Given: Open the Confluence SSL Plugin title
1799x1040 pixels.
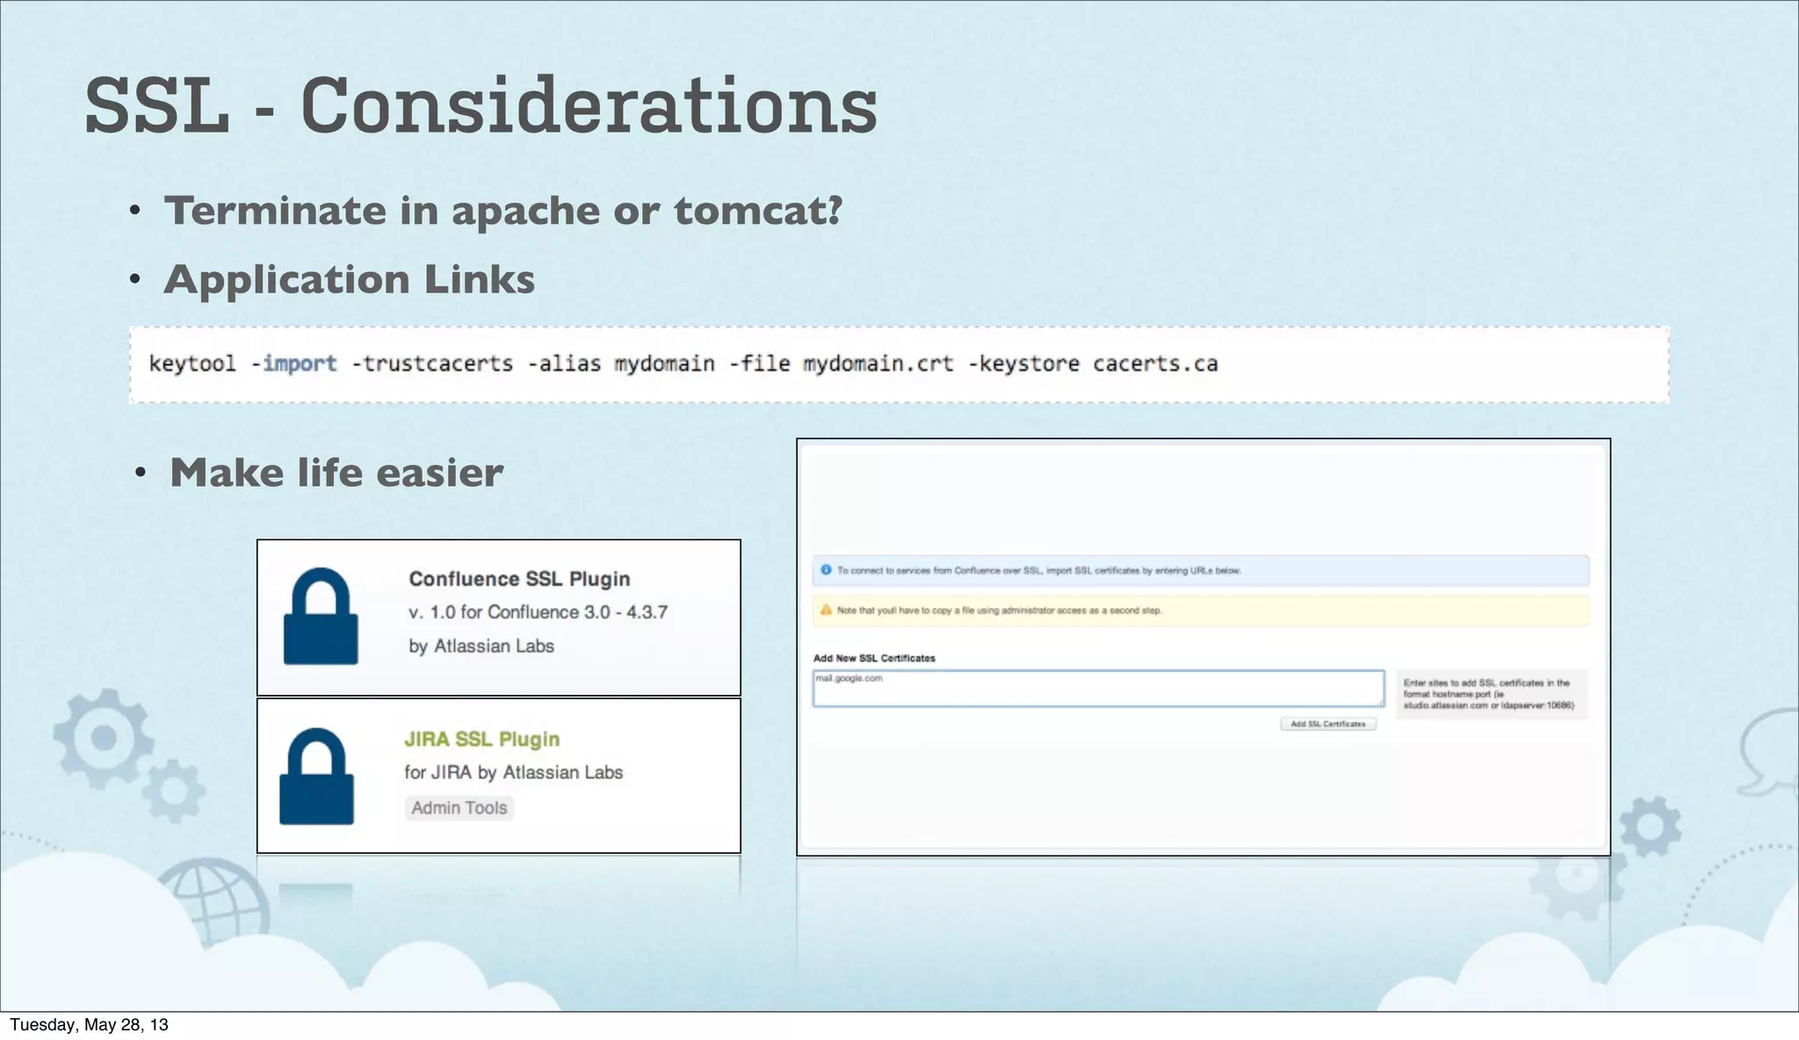Looking at the screenshot, I should point(519,579).
